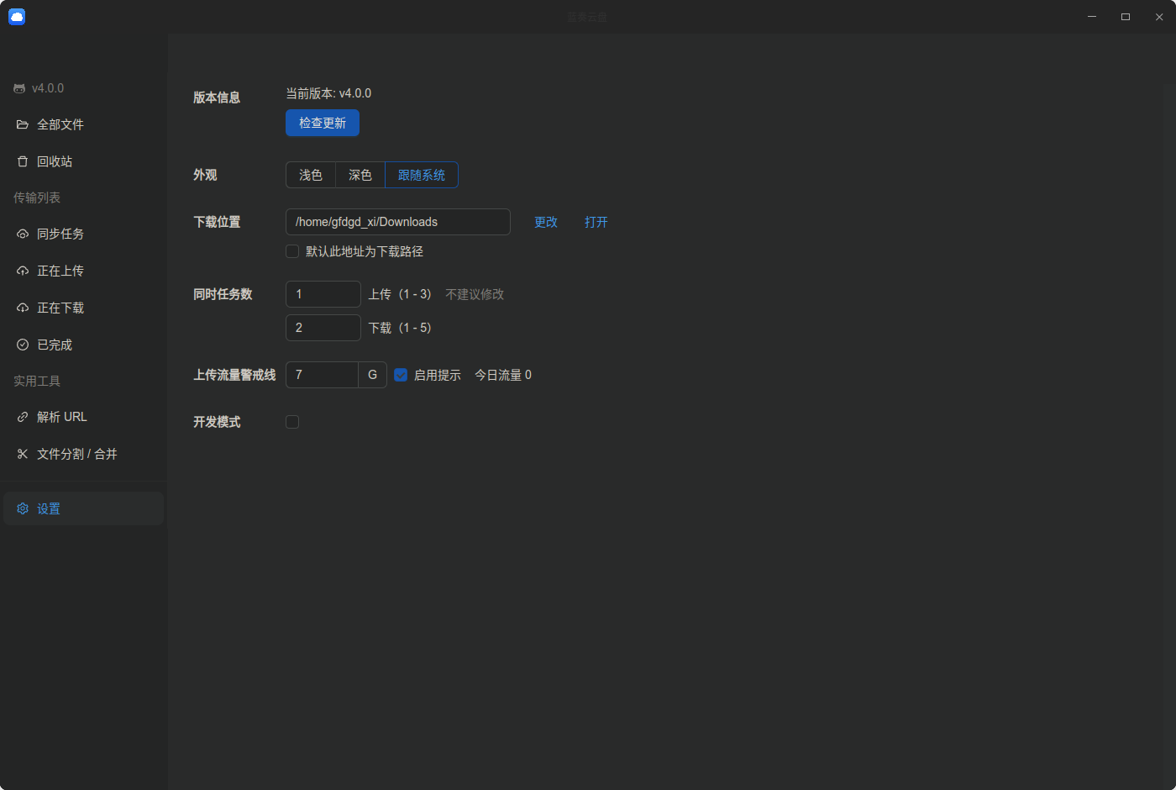This screenshot has height=790, width=1176.
Task: Show the 正在上传 transfers
Action: click(84, 271)
